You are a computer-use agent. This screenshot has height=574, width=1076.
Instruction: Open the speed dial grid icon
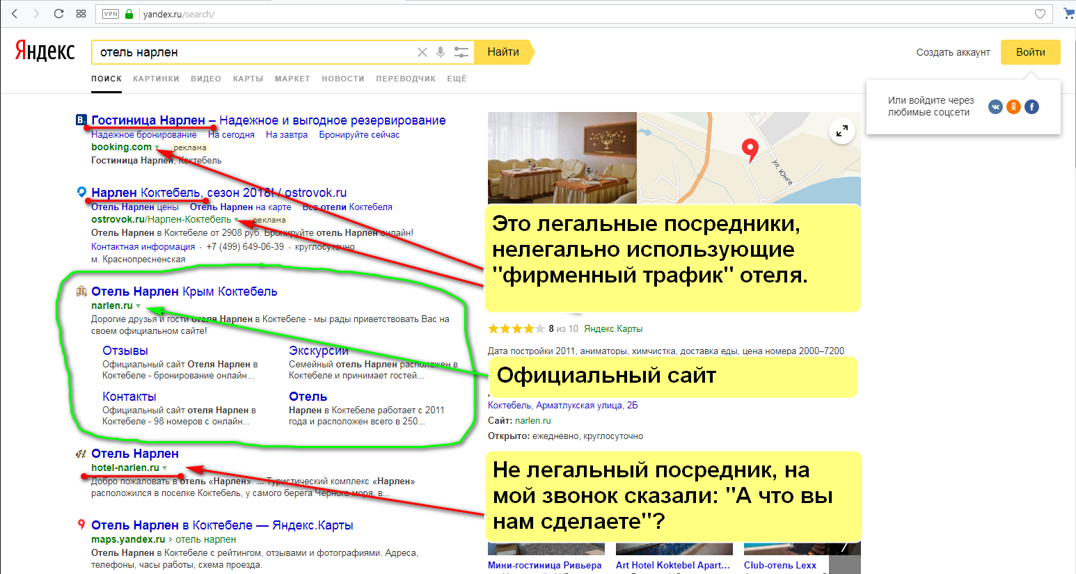point(81,14)
